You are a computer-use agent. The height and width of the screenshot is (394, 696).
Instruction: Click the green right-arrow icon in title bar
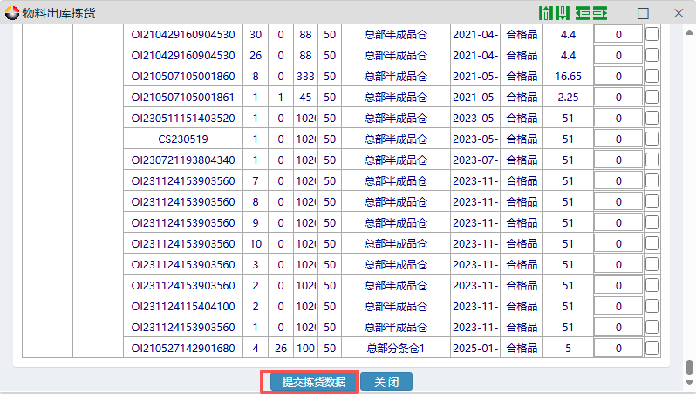599,13
